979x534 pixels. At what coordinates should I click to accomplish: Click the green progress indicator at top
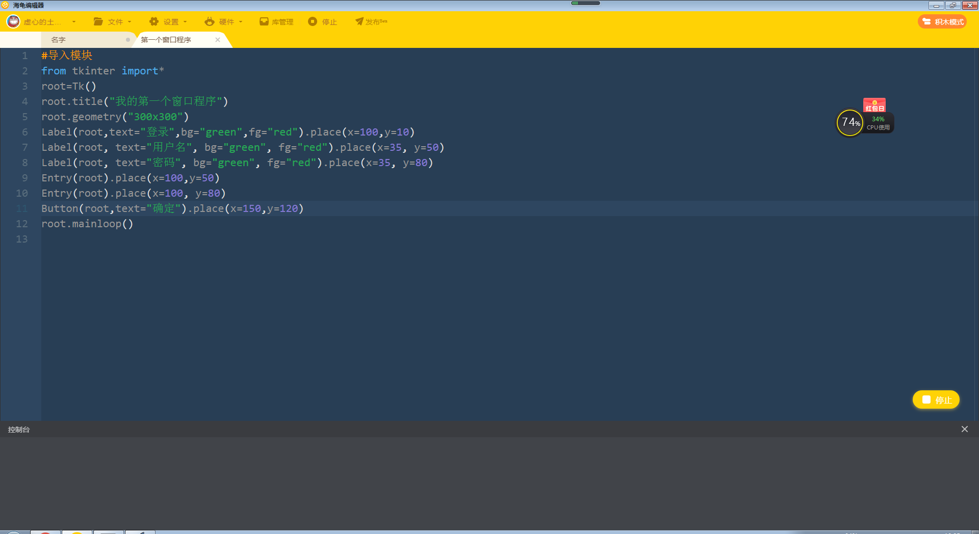(x=585, y=3)
